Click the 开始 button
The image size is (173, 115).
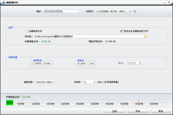(x=138, y=111)
